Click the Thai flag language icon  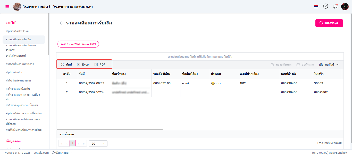316,7
